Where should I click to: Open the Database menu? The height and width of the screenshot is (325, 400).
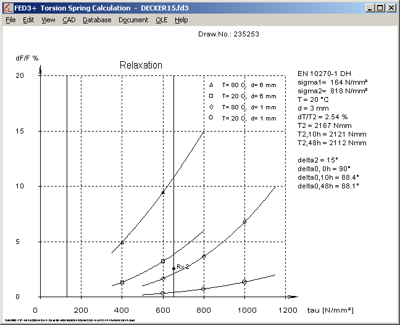pos(97,20)
